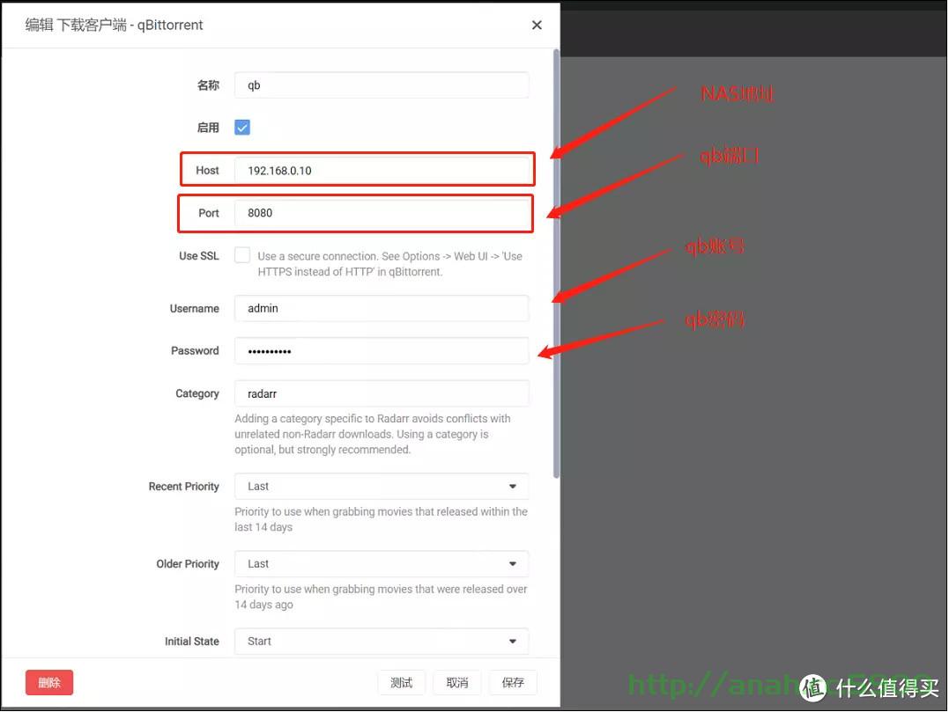Click the Category label

[197, 393]
